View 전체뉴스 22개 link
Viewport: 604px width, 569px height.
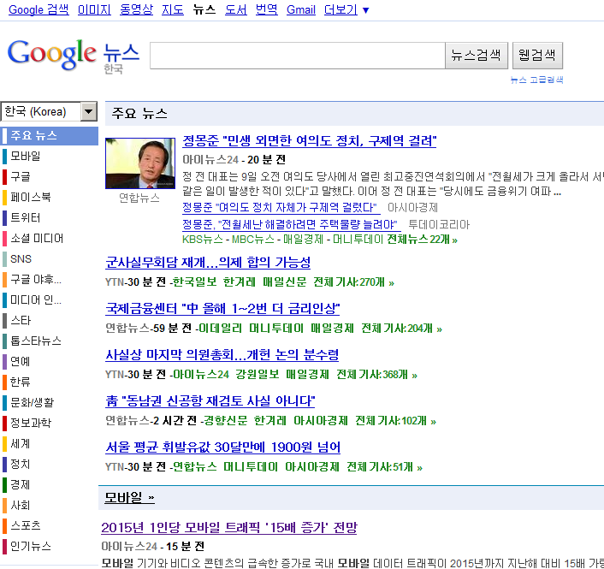[x=422, y=240]
